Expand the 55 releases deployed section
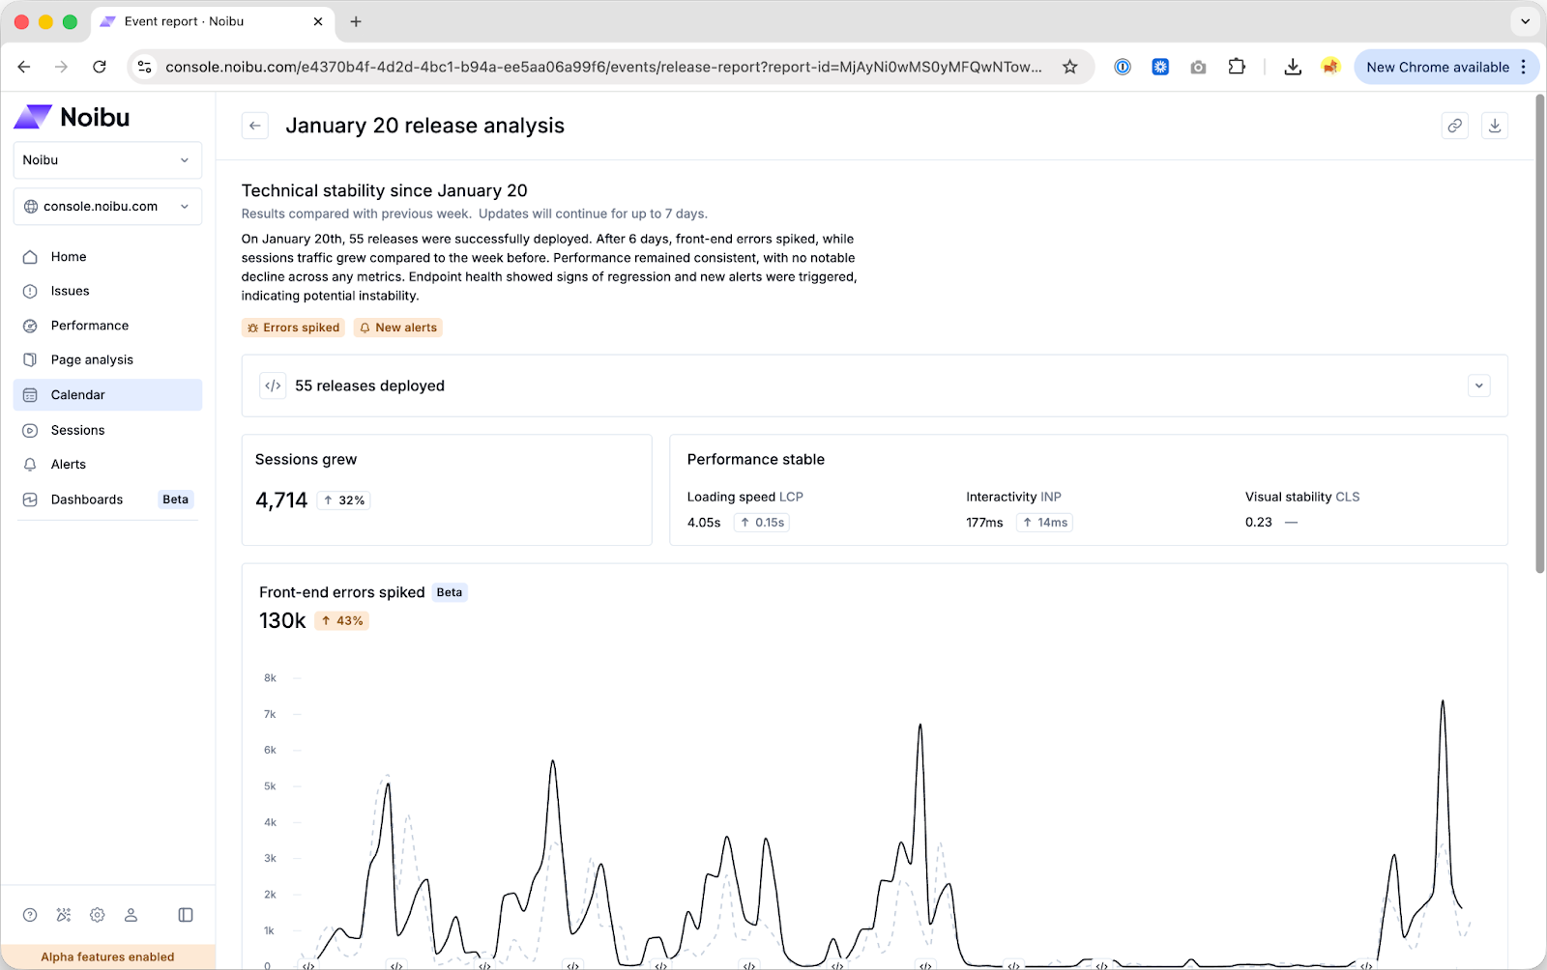 tap(1478, 385)
